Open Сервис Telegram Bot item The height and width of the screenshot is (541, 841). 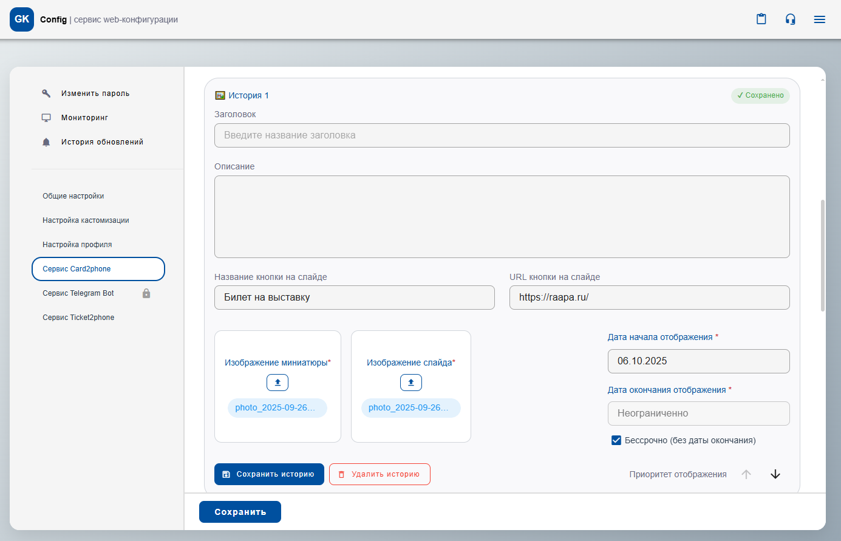(x=78, y=293)
